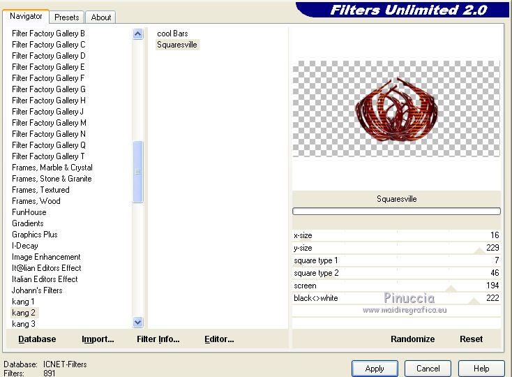
Task: Open the FunHouse filter category
Action: tap(29, 212)
